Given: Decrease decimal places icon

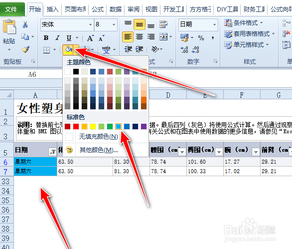Looking at the screenshot, I should pyautogui.click(x=195, y=50).
